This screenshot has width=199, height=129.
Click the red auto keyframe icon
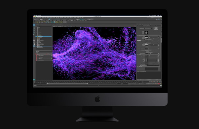[159, 84]
